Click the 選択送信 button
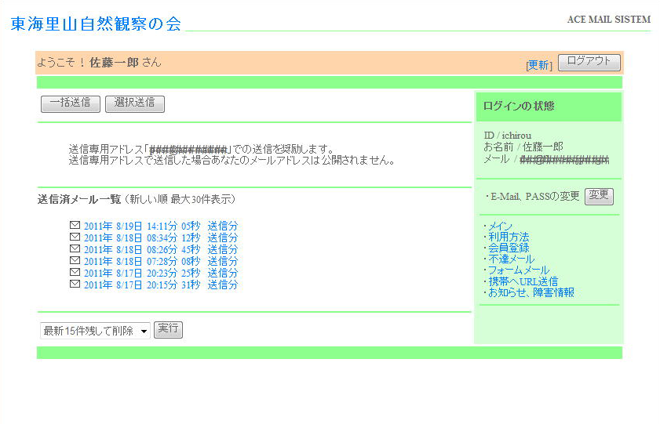The height and width of the screenshot is (424, 660). pyautogui.click(x=134, y=103)
